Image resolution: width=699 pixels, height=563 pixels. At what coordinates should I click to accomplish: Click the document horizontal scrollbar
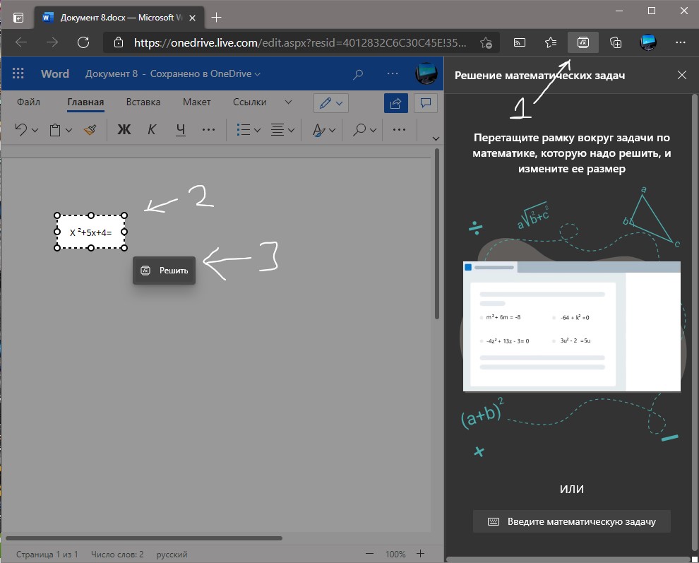[144, 538]
